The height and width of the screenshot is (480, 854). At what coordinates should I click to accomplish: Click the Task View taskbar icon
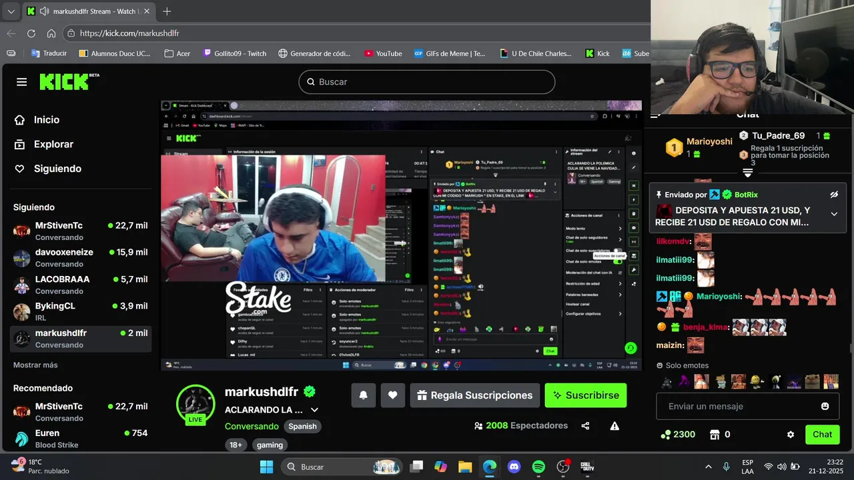click(416, 467)
